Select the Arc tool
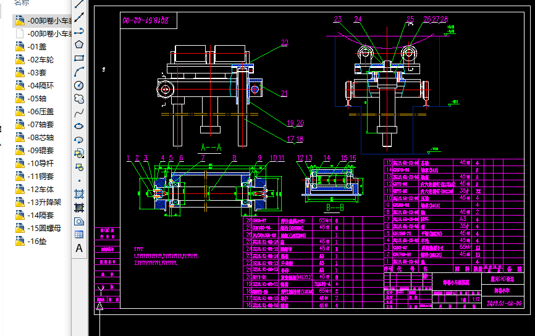This screenshot has width=535, height=336. [79, 72]
